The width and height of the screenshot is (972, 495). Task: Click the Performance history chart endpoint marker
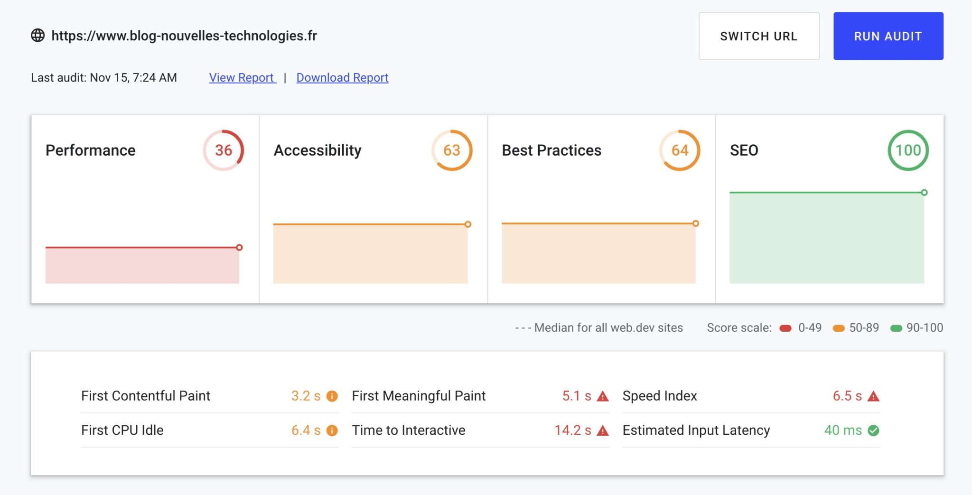click(239, 247)
